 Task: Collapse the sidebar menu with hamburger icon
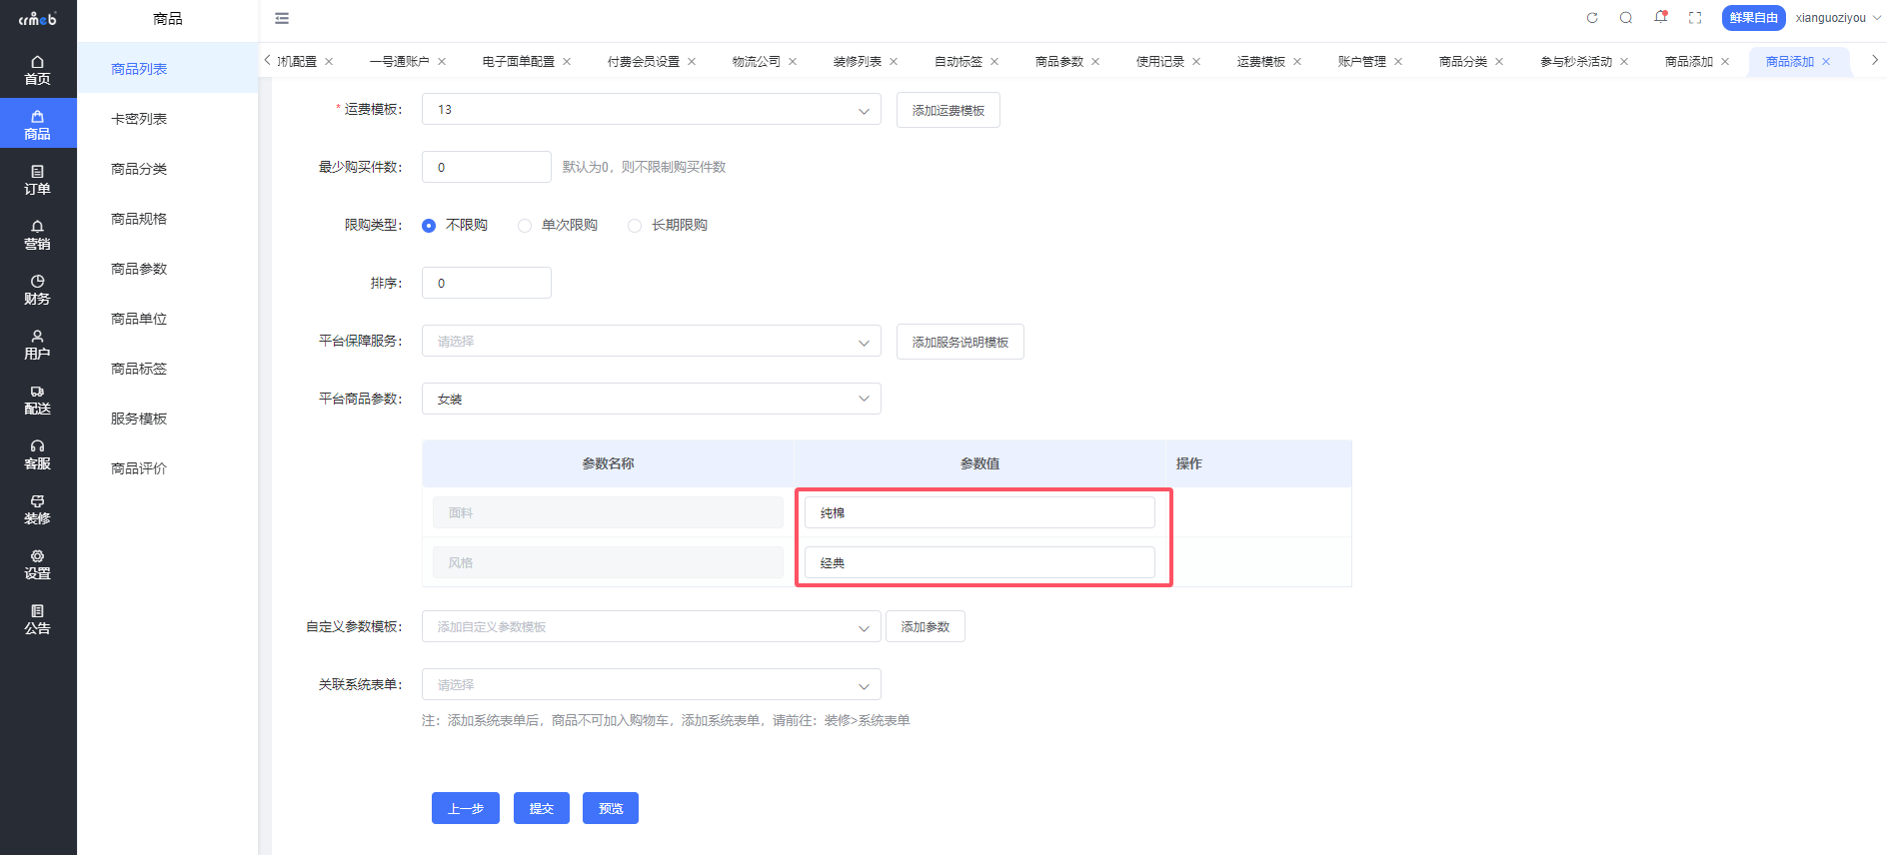pos(282,18)
